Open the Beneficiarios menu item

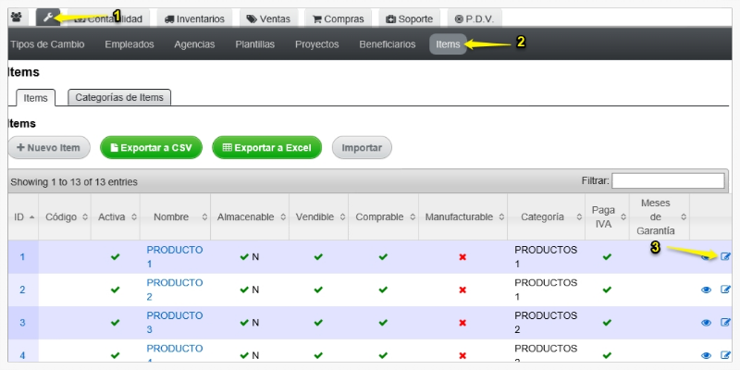coord(387,44)
